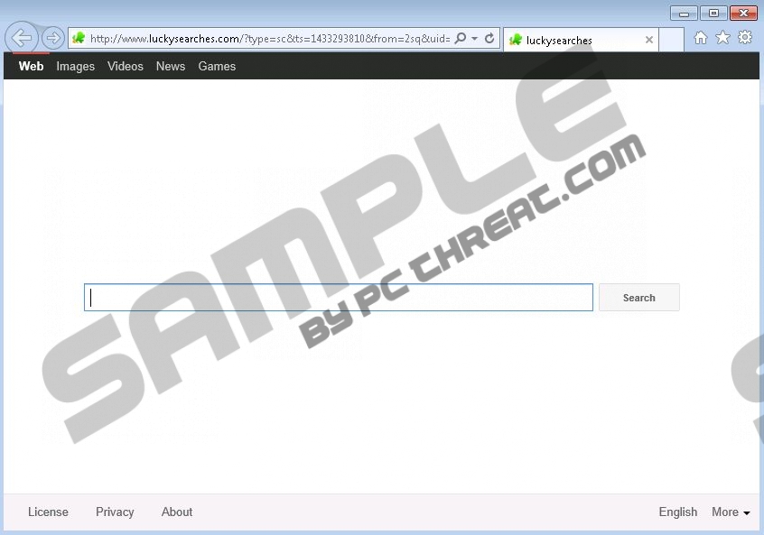Select the Videos search category
Screen dimensions: 764x535
tap(126, 66)
